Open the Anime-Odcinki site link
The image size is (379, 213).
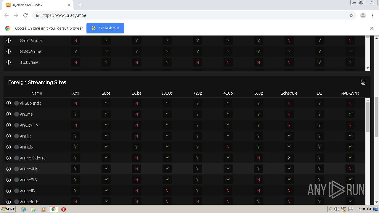point(33,158)
